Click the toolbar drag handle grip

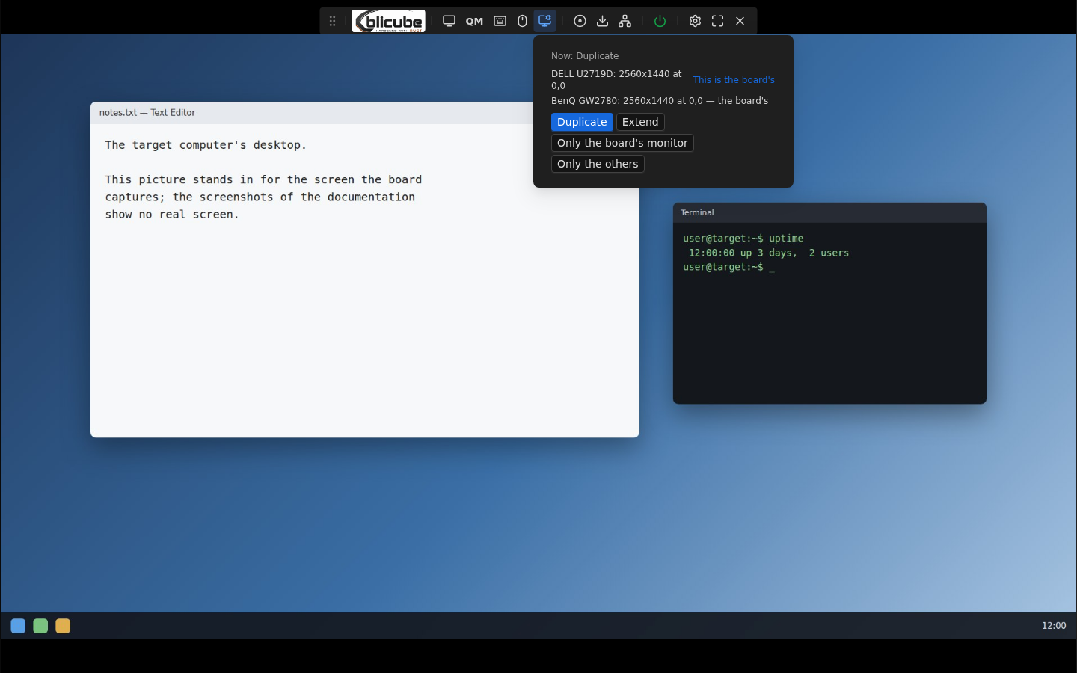coord(333,21)
